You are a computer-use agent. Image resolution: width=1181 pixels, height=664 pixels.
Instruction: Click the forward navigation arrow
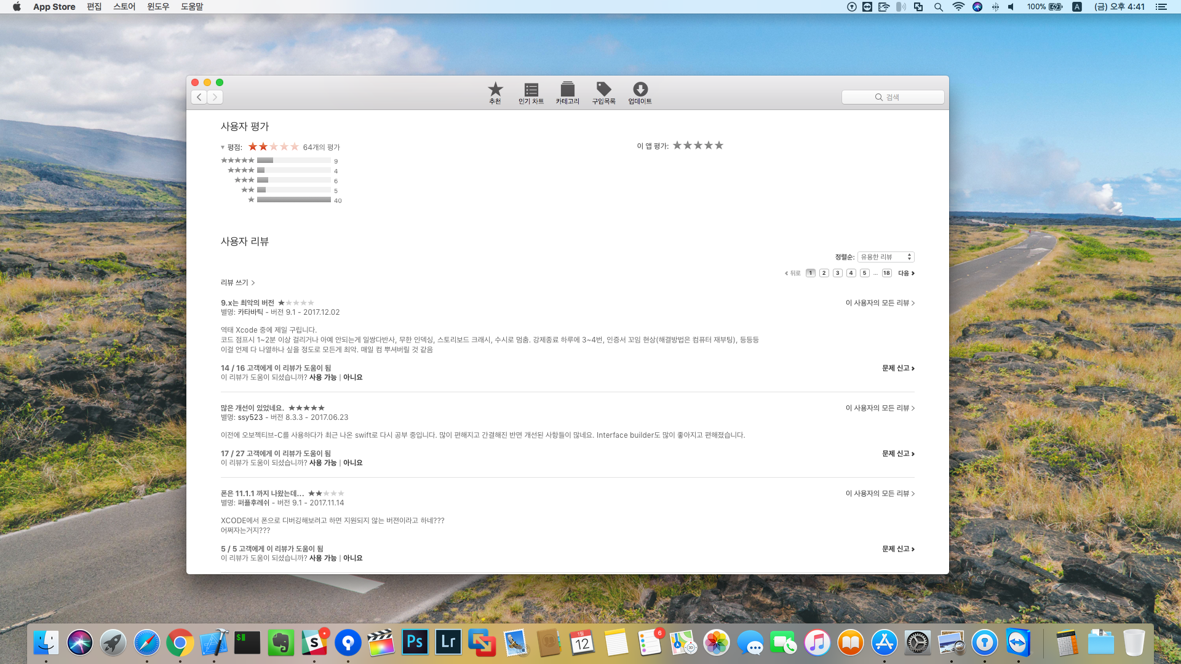(215, 97)
